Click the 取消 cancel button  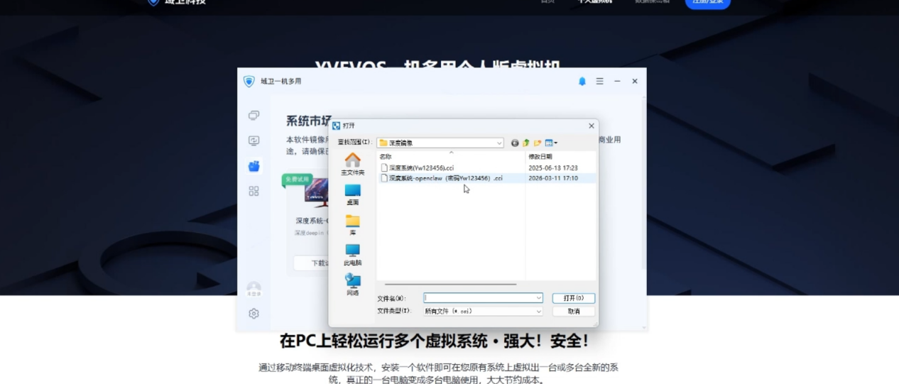(x=573, y=311)
